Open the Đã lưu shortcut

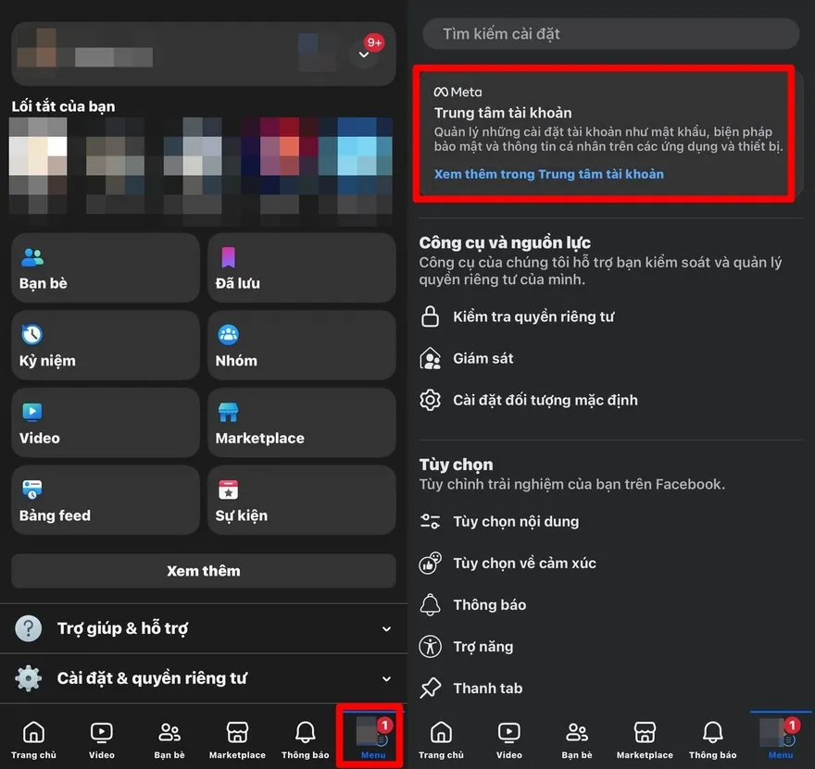(x=301, y=267)
